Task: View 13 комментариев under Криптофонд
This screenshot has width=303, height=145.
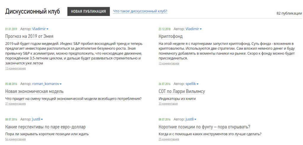Action: 169,63
